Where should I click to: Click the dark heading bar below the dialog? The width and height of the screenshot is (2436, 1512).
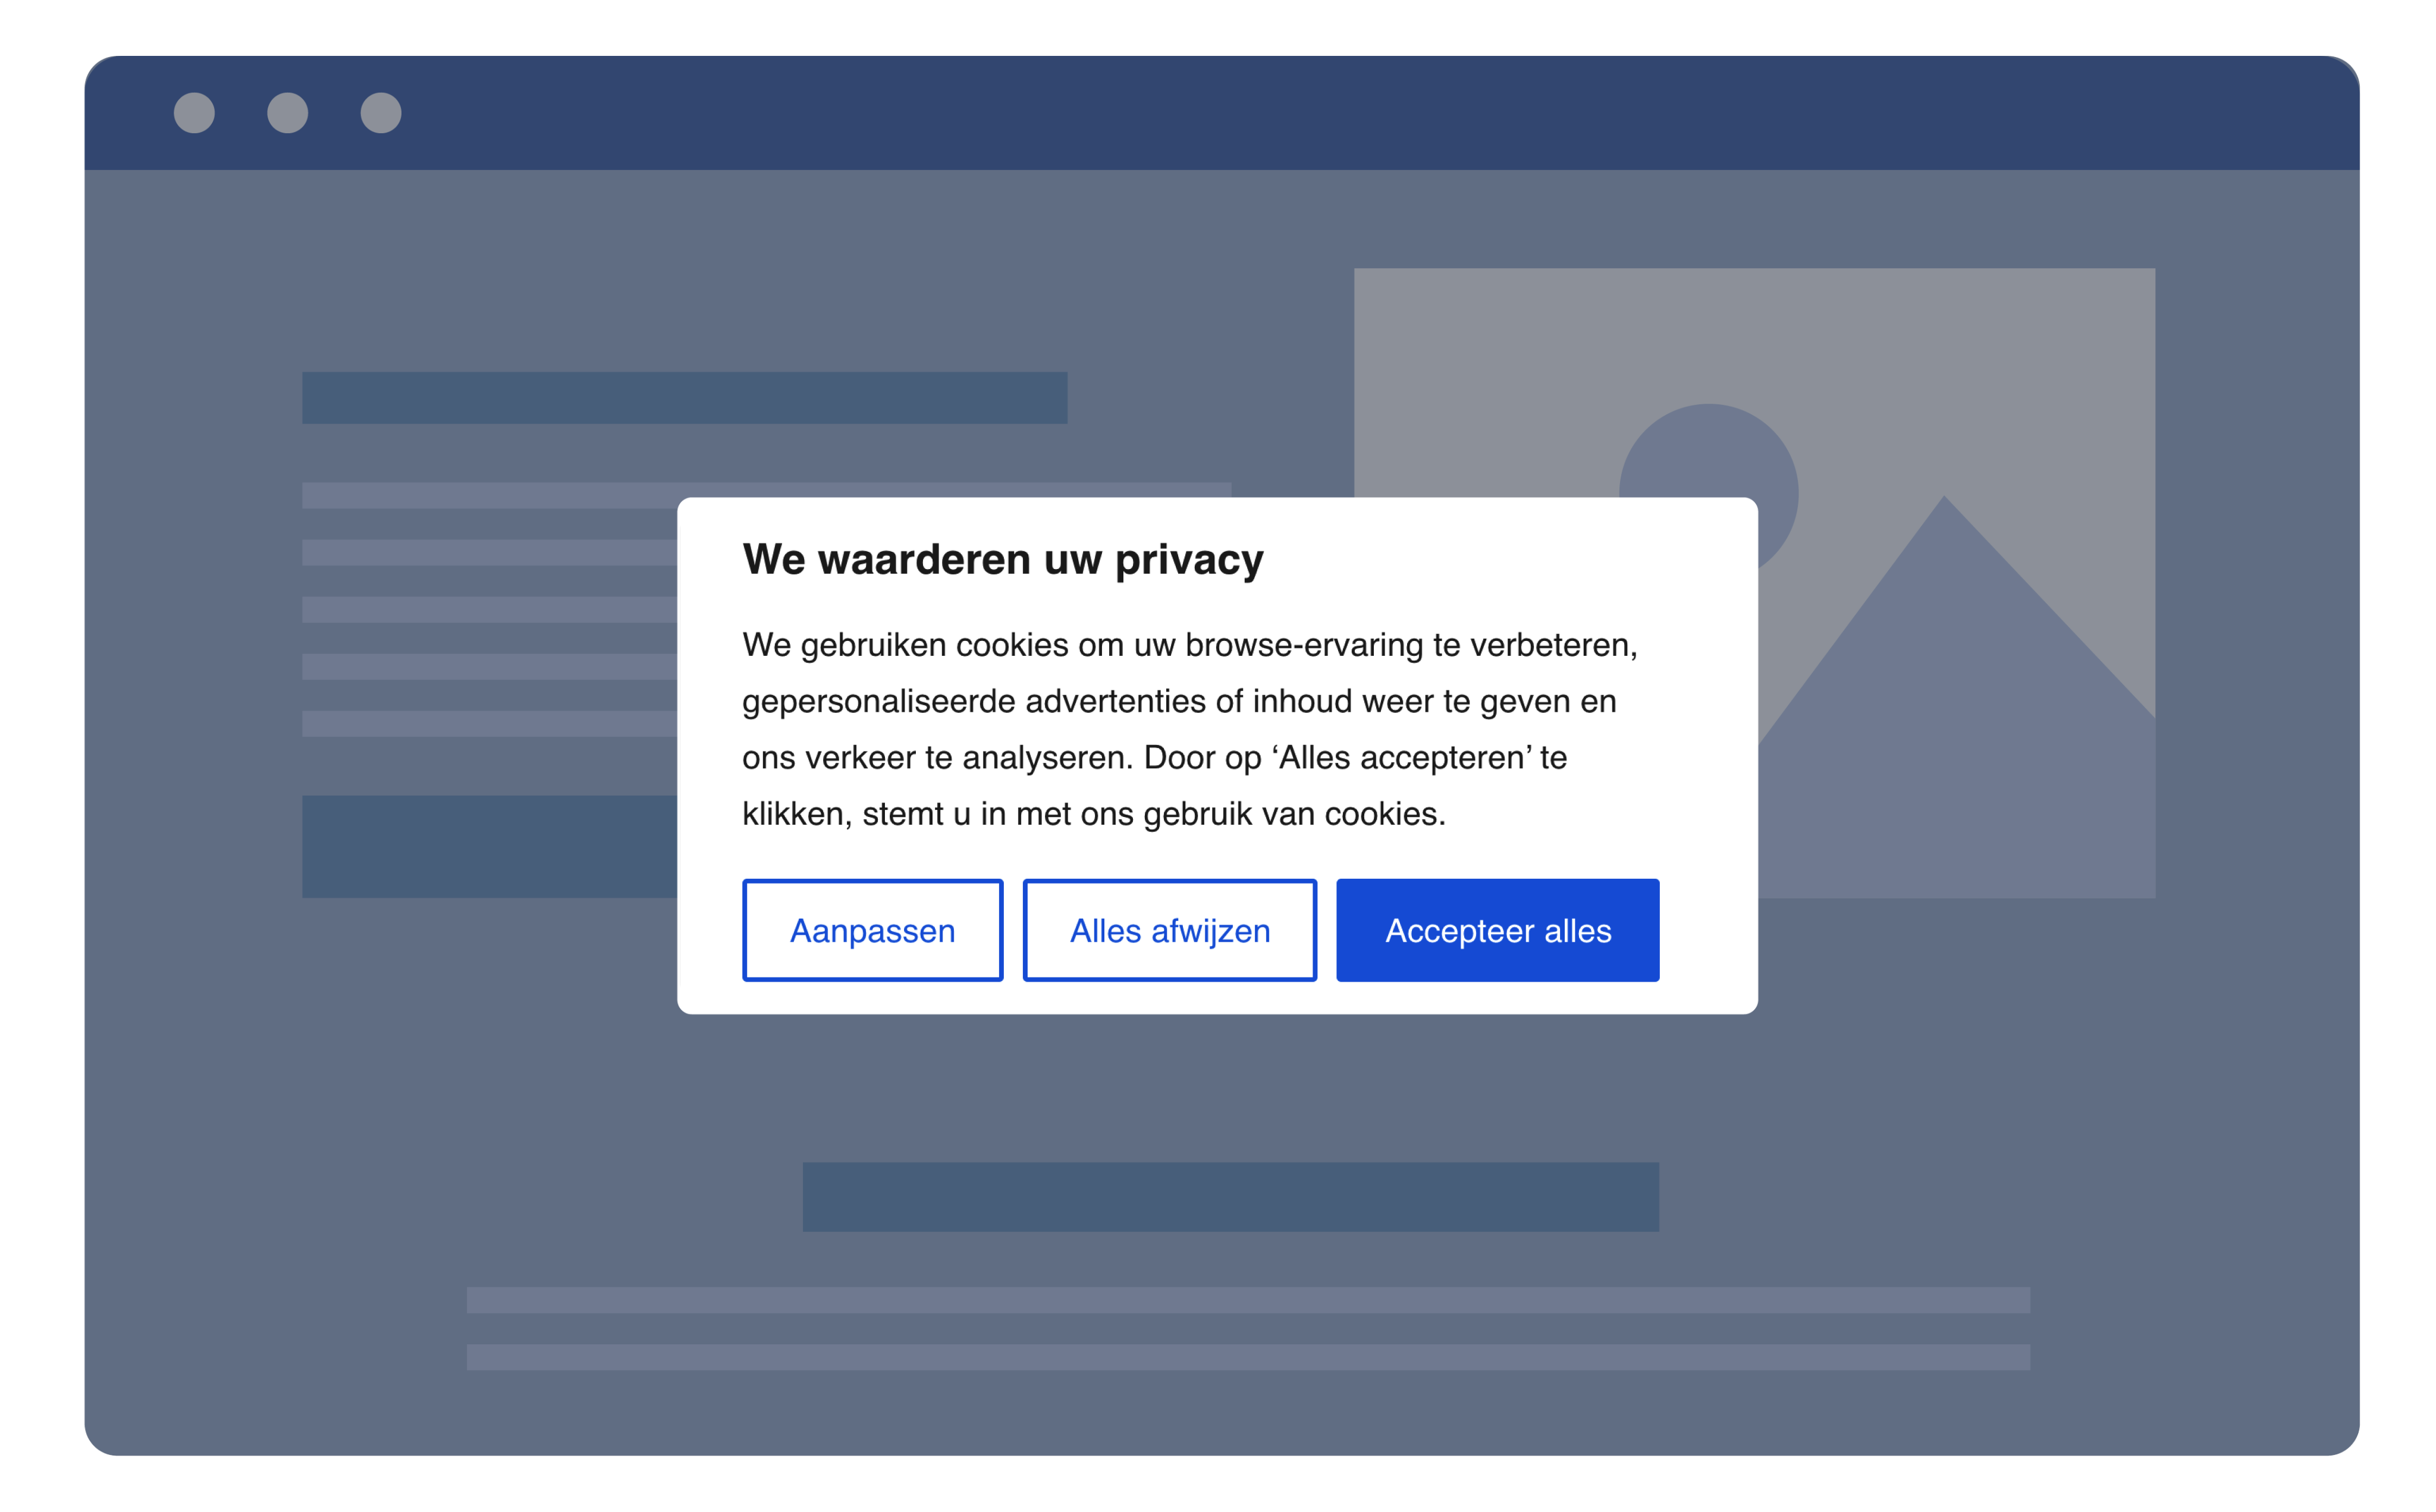[x=1230, y=1196]
